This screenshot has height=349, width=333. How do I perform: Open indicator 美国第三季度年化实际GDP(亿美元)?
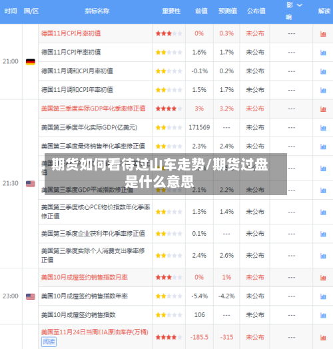(x=89, y=127)
